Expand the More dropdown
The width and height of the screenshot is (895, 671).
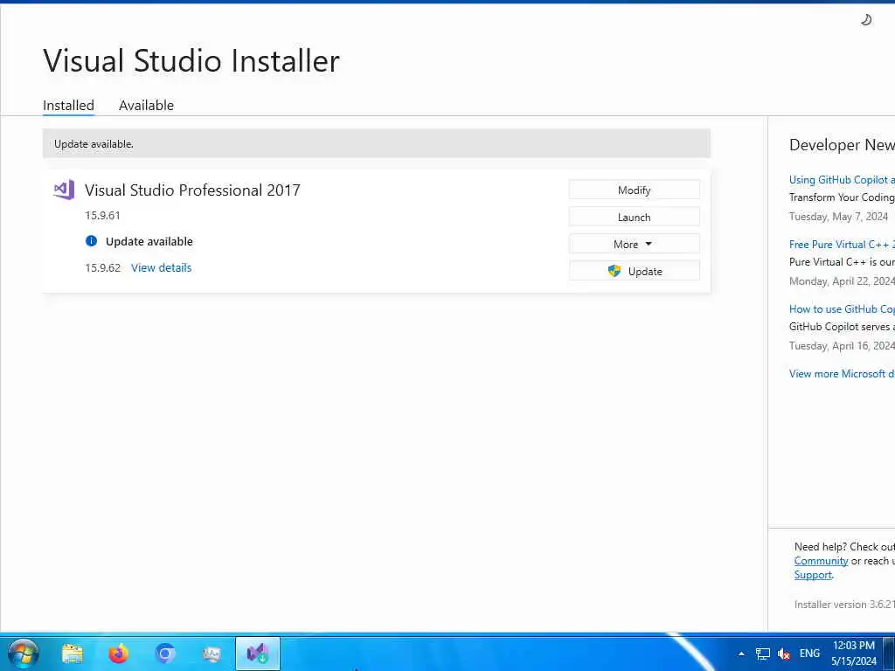pyautogui.click(x=635, y=244)
